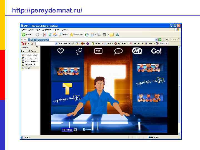Open the Help (Справка) menu
This screenshot has width=200, height=150.
click(x=65, y=30)
